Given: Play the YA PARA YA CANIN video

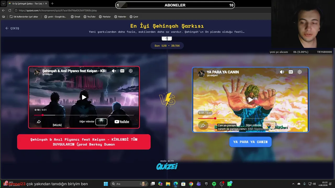Looking at the screenshot, I should 250,100.
